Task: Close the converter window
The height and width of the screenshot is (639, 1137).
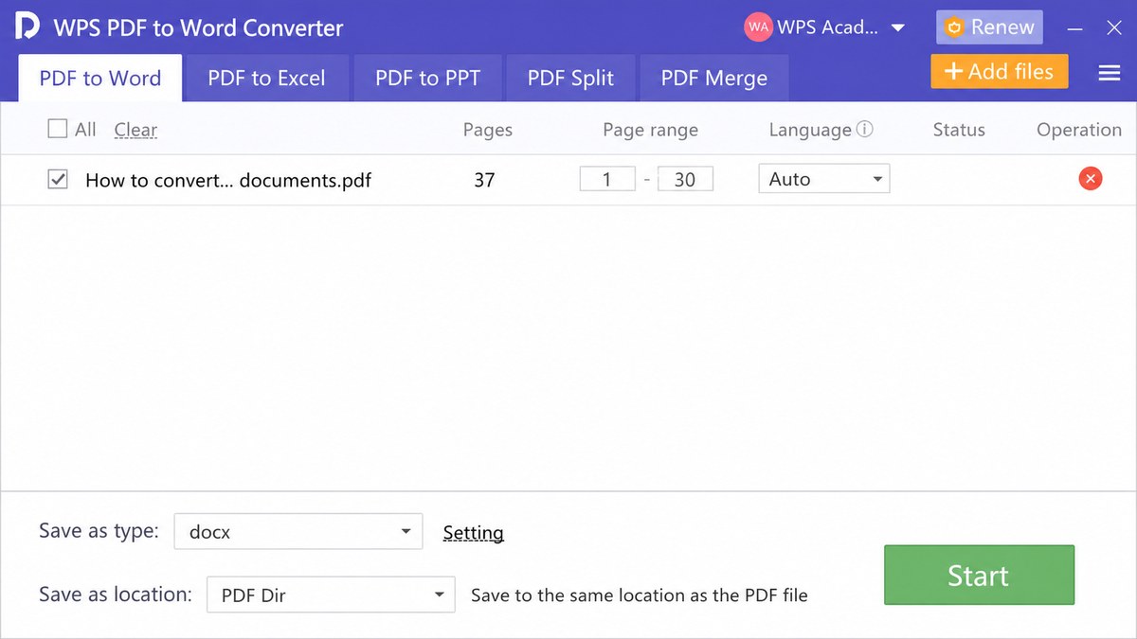Action: [1114, 28]
